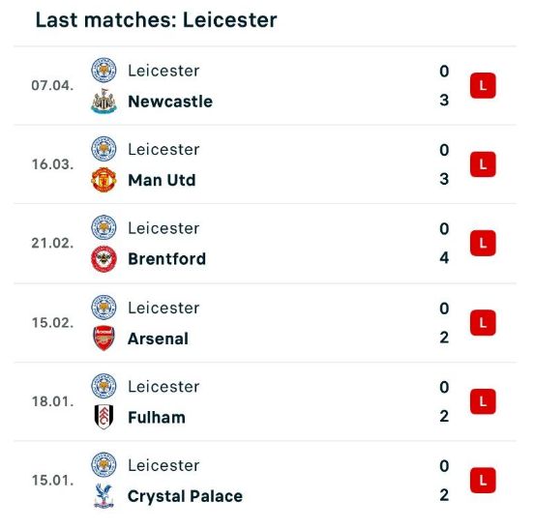Click the 16.03. match date
This screenshot has height=530, width=534.
52,164
